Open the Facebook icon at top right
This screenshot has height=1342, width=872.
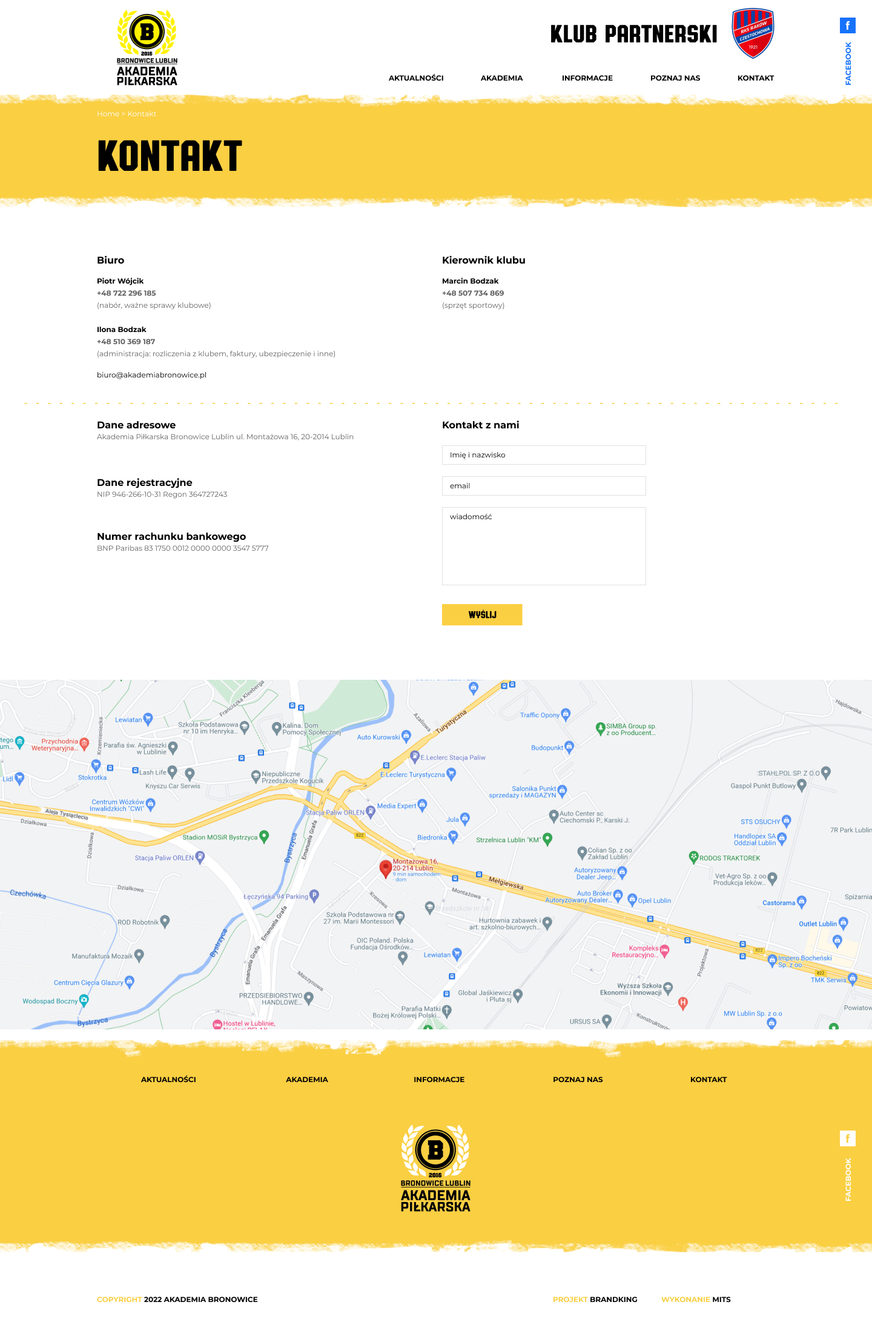click(847, 25)
